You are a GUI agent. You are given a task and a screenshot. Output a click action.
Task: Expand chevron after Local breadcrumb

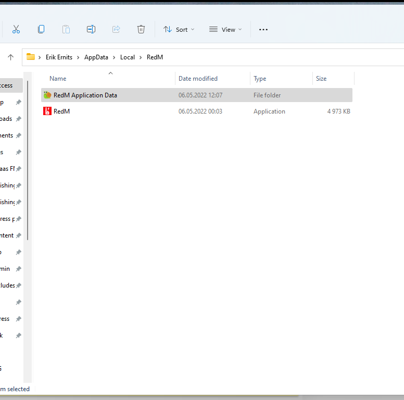[x=141, y=57]
